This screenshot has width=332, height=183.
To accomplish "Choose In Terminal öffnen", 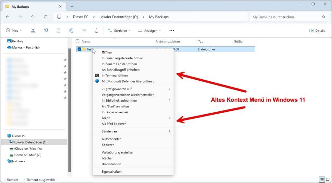I will (x=133, y=76).
